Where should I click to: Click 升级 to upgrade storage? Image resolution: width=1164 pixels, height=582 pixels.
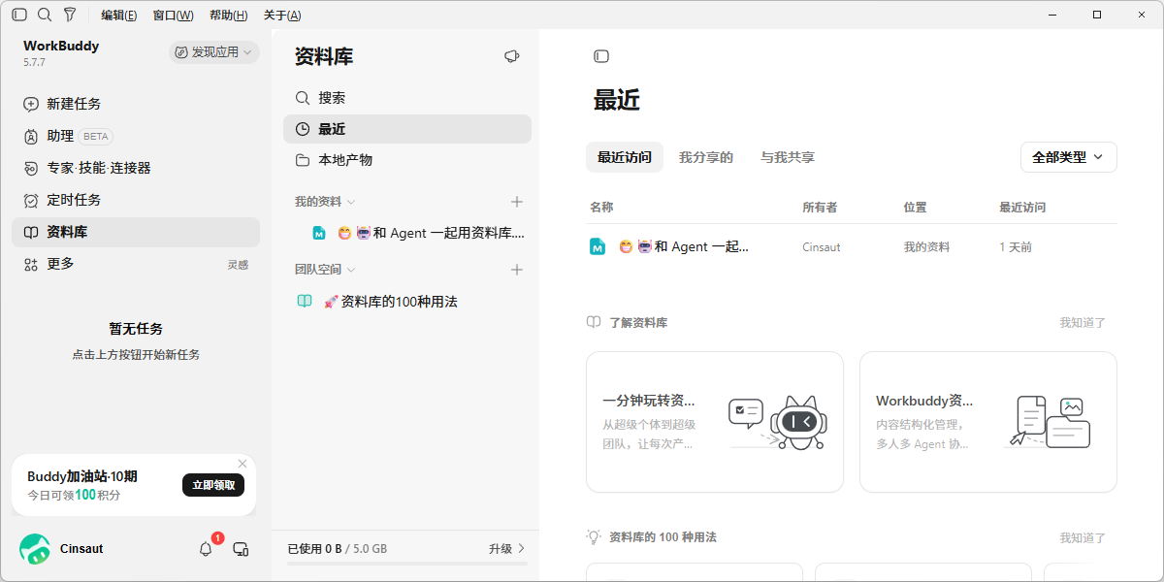click(507, 549)
